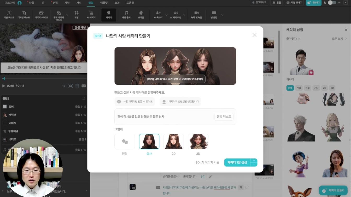Filter characters by 사람
This screenshot has width=351, height=197.
point(299,88)
